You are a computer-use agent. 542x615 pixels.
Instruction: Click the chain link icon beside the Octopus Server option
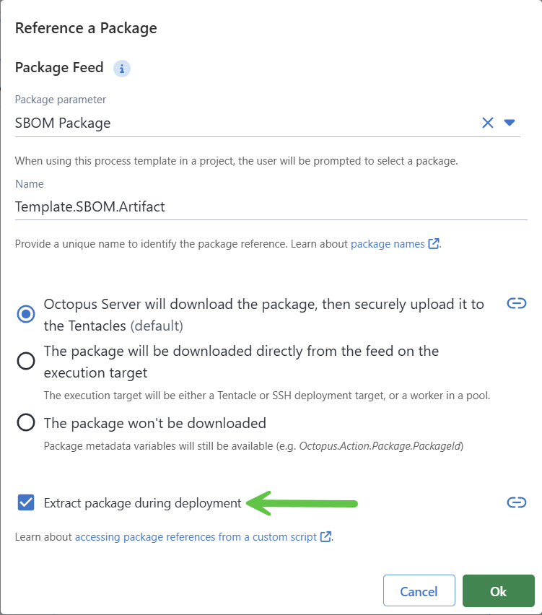[x=517, y=303]
